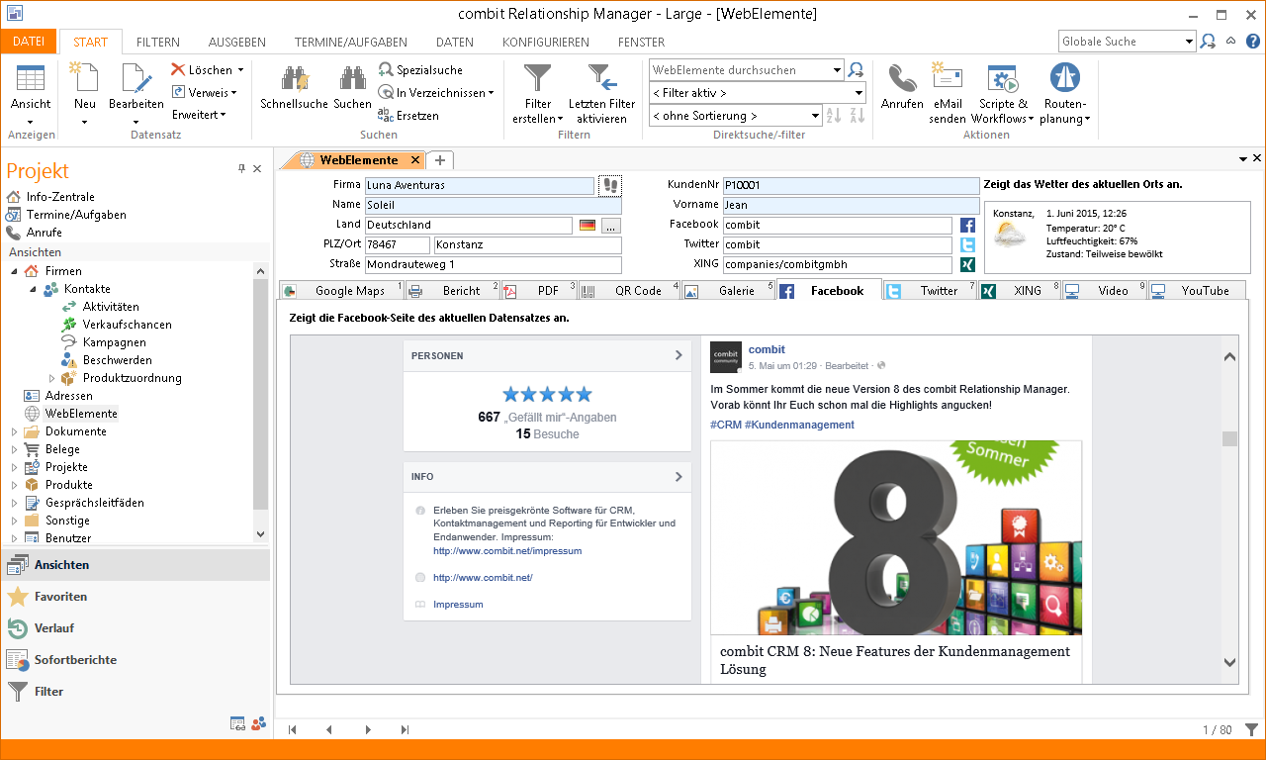Open the Google Maps tab
Image resolution: width=1266 pixels, height=760 pixels.
[341, 291]
